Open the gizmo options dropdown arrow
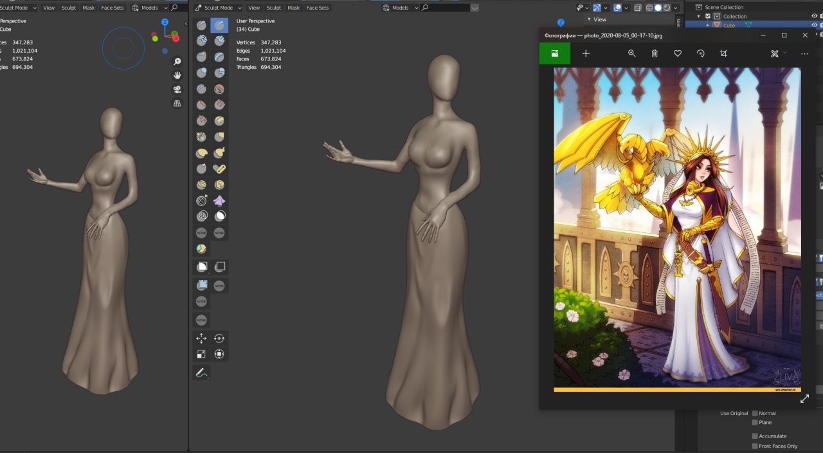Image resolution: width=823 pixels, height=453 pixels. click(x=607, y=8)
